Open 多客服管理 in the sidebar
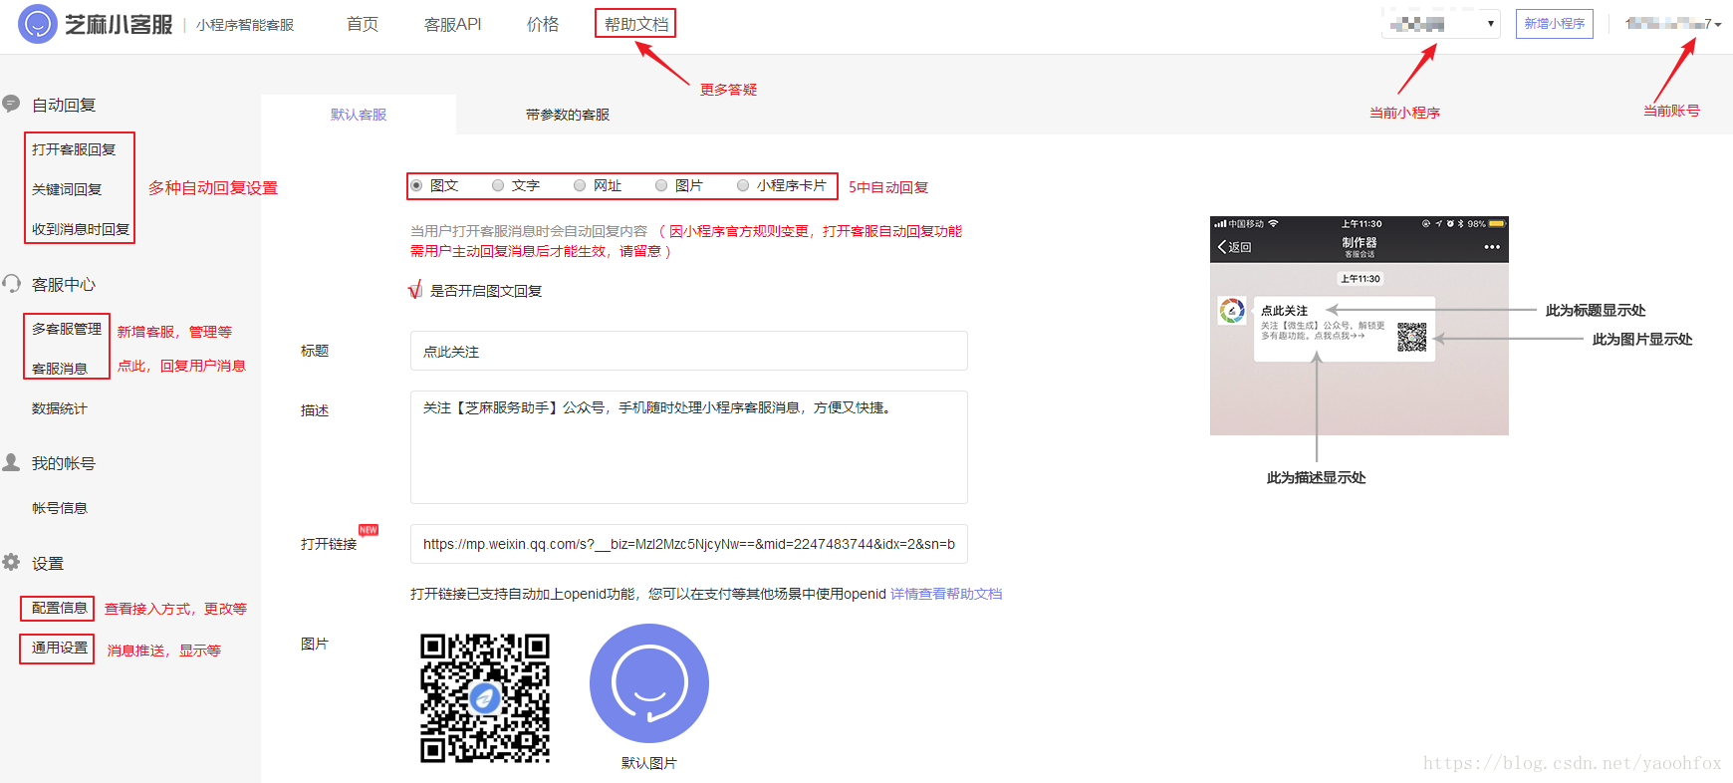The width and height of the screenshot is (1733, 783). (x=67, y=329)
